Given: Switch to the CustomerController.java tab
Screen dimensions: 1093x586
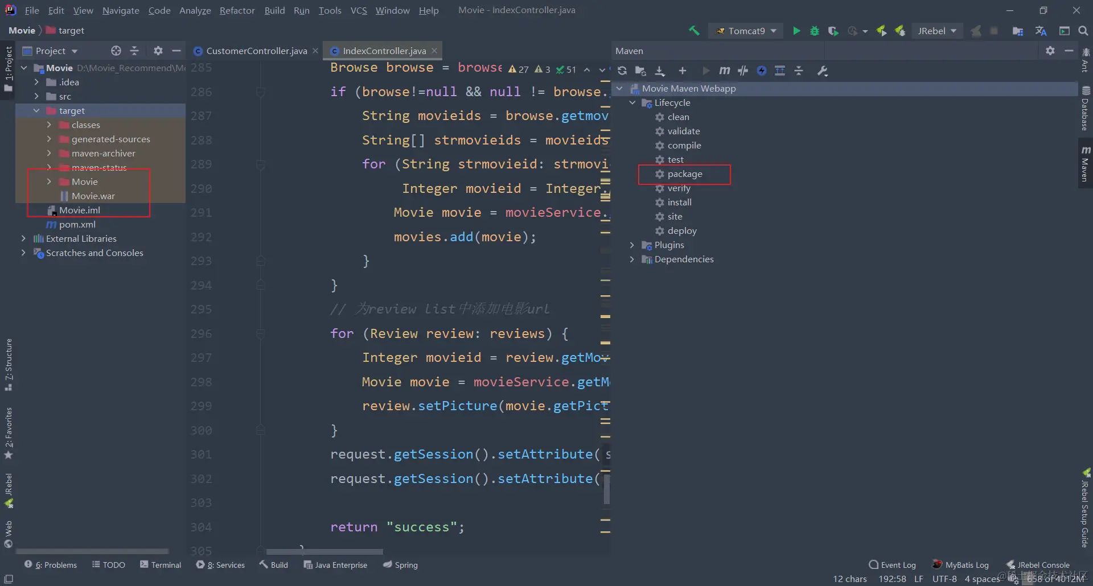Looking at the screenshot, I should 256,51.
